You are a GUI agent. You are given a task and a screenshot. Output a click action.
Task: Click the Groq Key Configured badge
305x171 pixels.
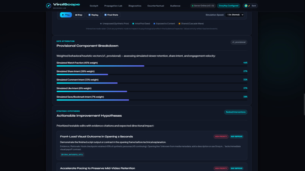(229, 6)
